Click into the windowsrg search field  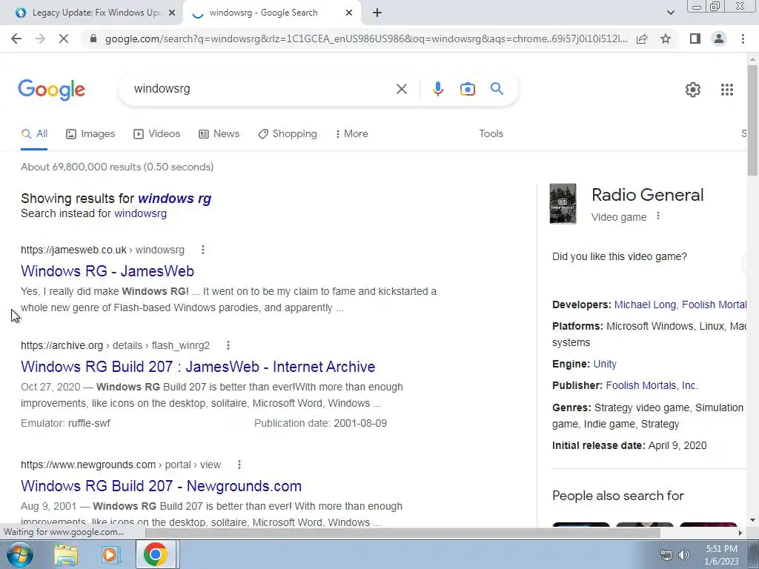click(x=262, y=89)
